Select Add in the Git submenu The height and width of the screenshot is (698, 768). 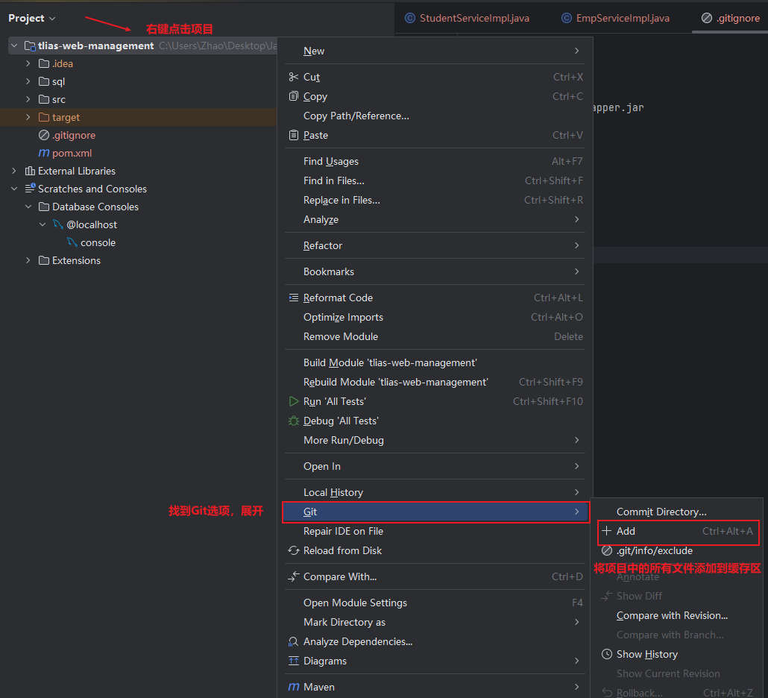(x=678, y=532)
